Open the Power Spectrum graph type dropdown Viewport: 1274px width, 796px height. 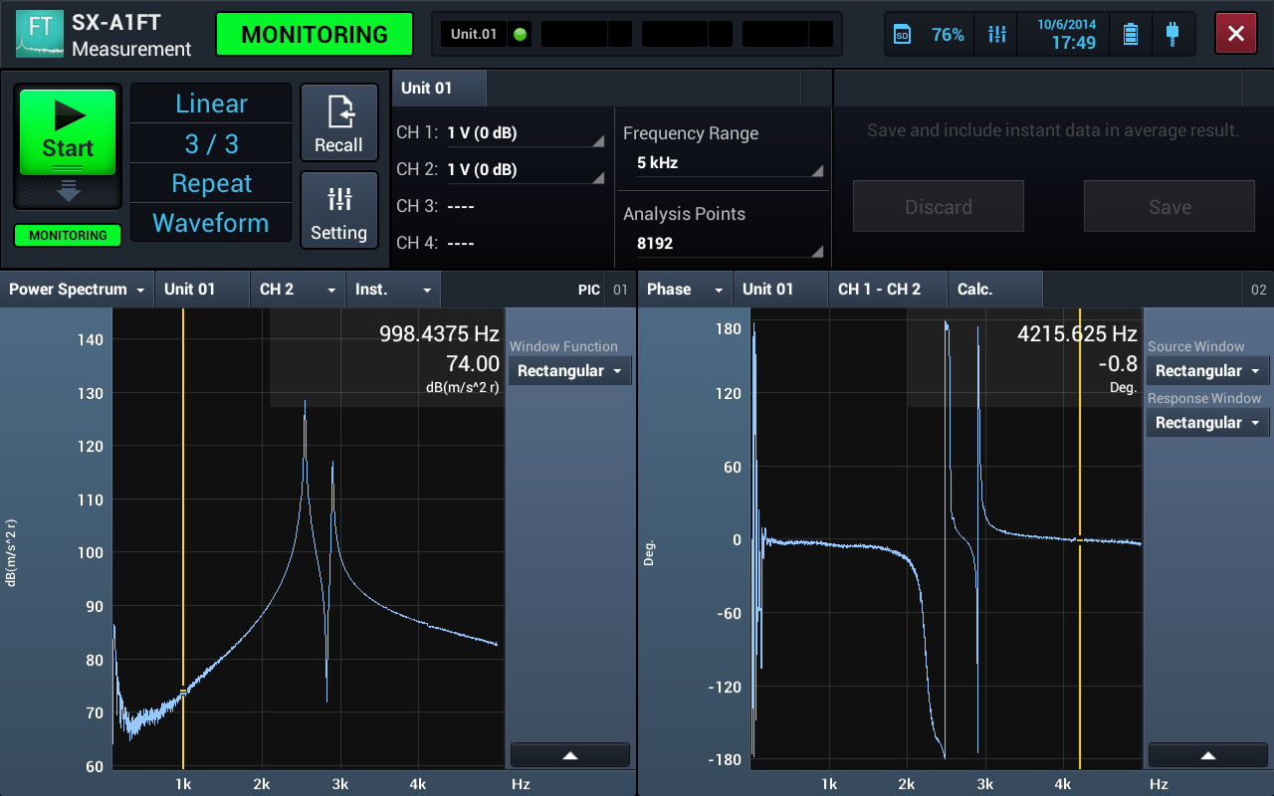78,290
